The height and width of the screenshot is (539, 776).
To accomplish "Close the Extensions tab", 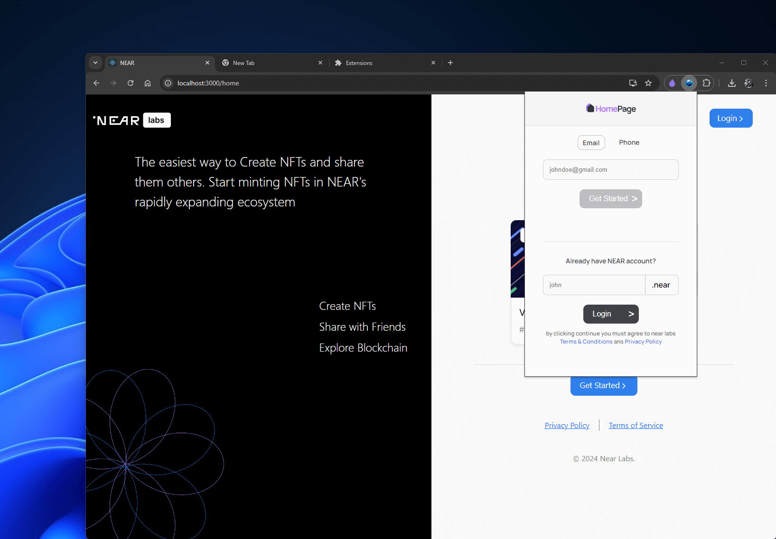I will (x=433, y=63).
